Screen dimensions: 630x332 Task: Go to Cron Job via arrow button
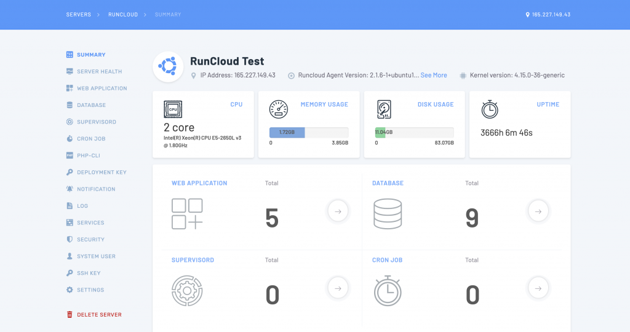coord(538,287)
